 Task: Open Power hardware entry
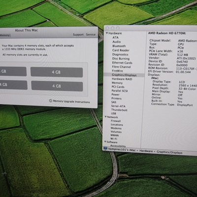[115, 95]
